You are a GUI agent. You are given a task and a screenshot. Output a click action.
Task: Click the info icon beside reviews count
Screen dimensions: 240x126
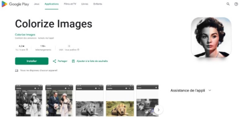point(27,50)
